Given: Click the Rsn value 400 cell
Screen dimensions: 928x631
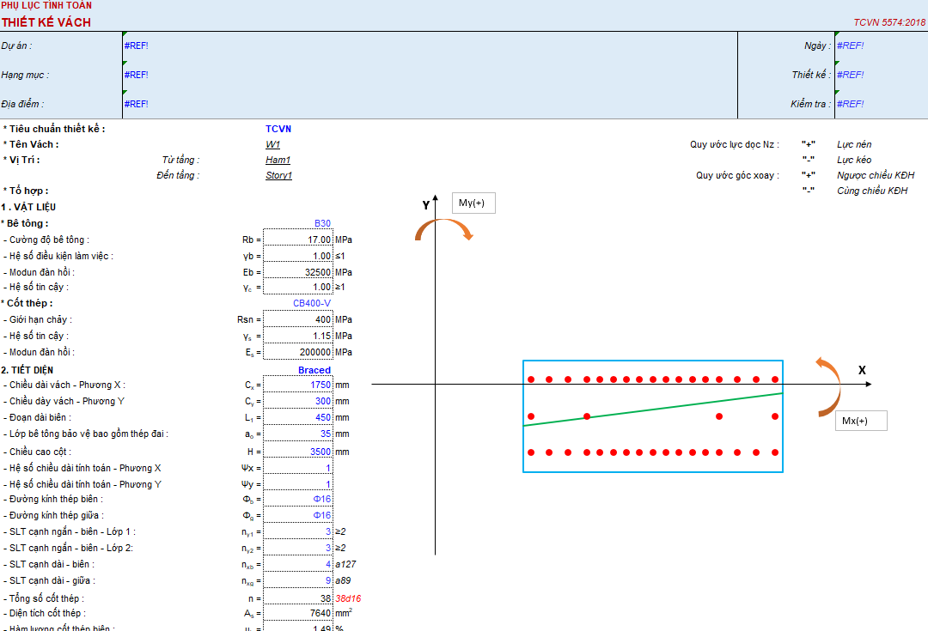Looking at the screenshot, I should (x=297, y=319).
